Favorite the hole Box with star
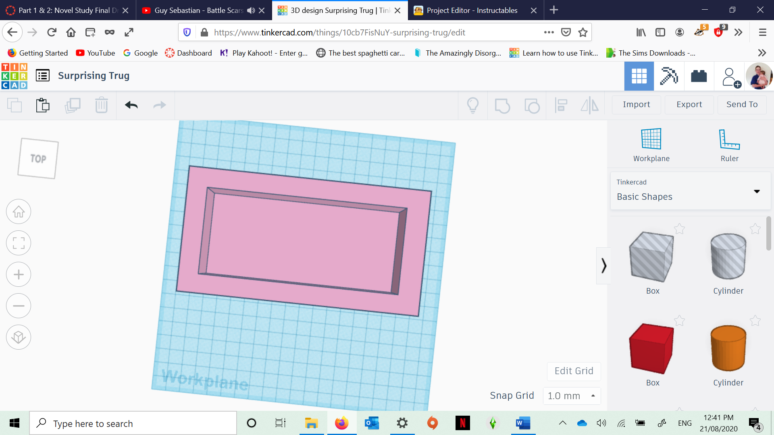Viewport: 774px width, 435px height. [x=680, y=229]
